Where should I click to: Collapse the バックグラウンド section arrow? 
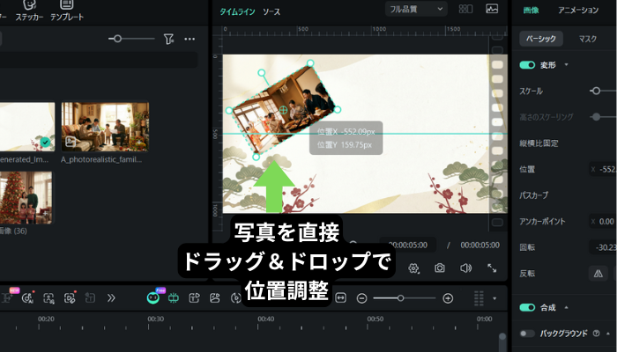tap(608, 334)
